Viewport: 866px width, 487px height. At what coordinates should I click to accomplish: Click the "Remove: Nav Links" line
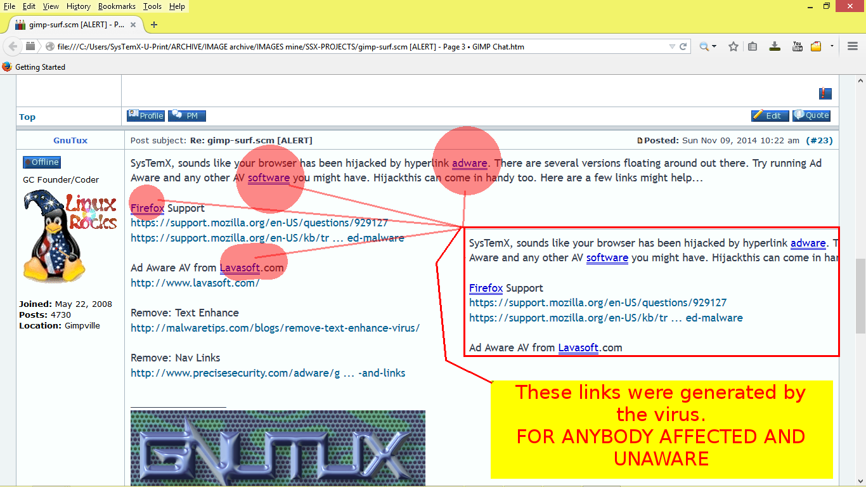[x=176, y=358]
